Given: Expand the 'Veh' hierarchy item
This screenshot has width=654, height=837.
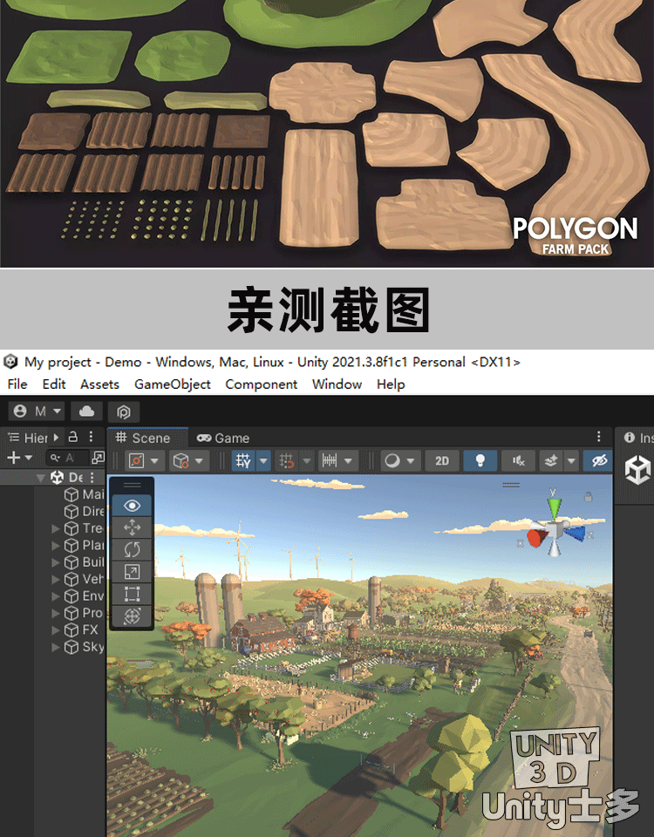Looking at the screenshot, I should [x=55, y=579].
